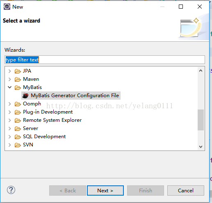Collapse the MyBatis category

pyautogui.click(x=9, y=87)
